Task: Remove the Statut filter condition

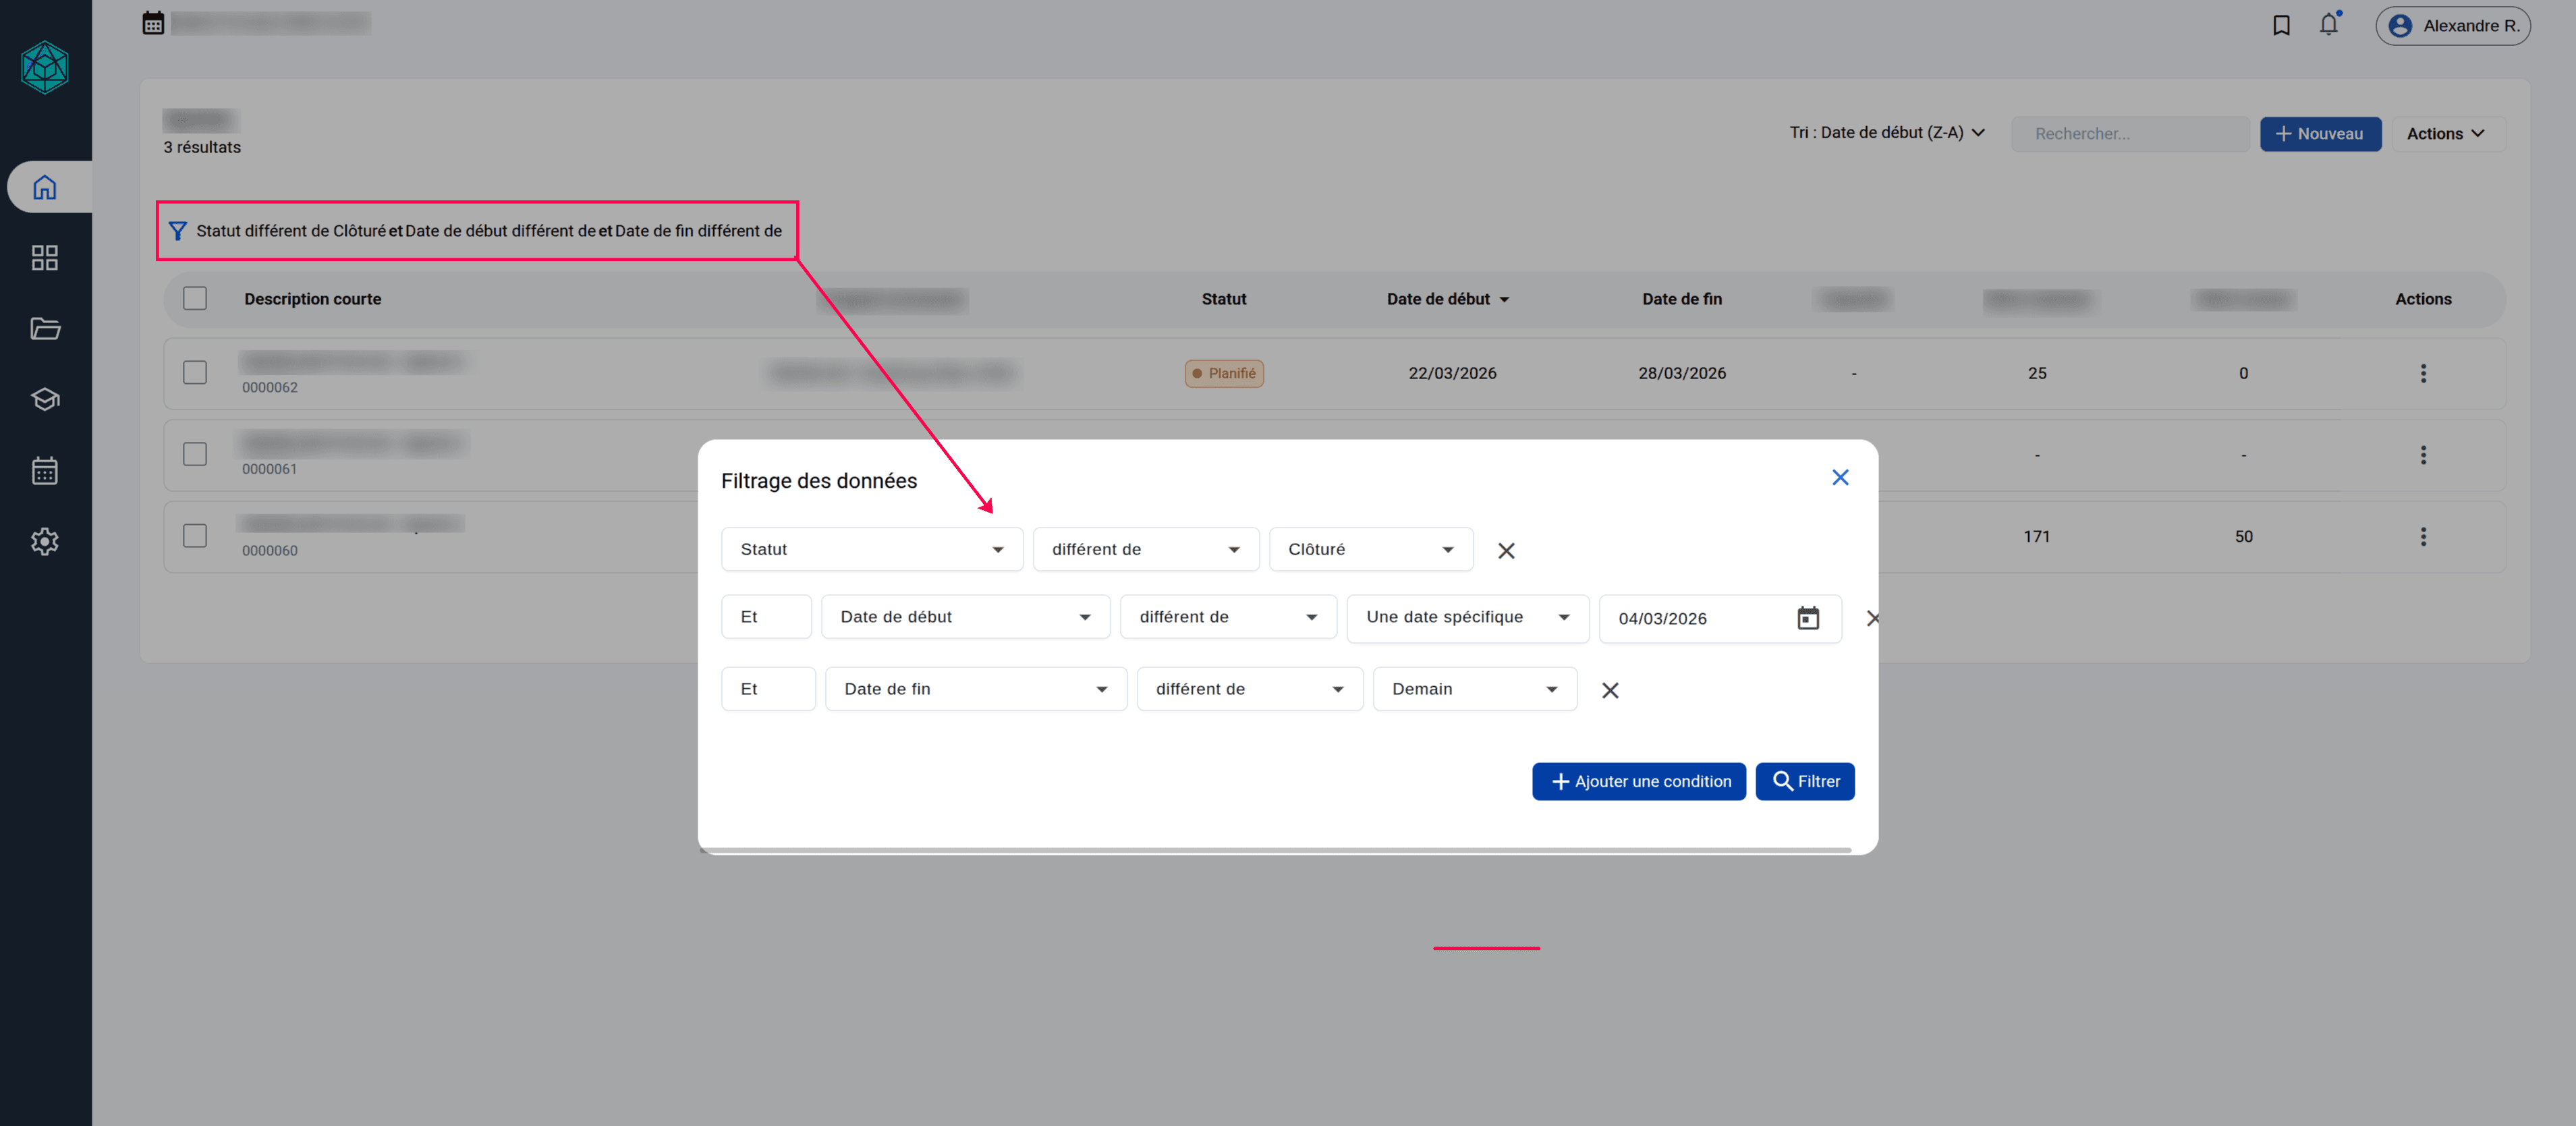Action: [x=1506, y=551]
